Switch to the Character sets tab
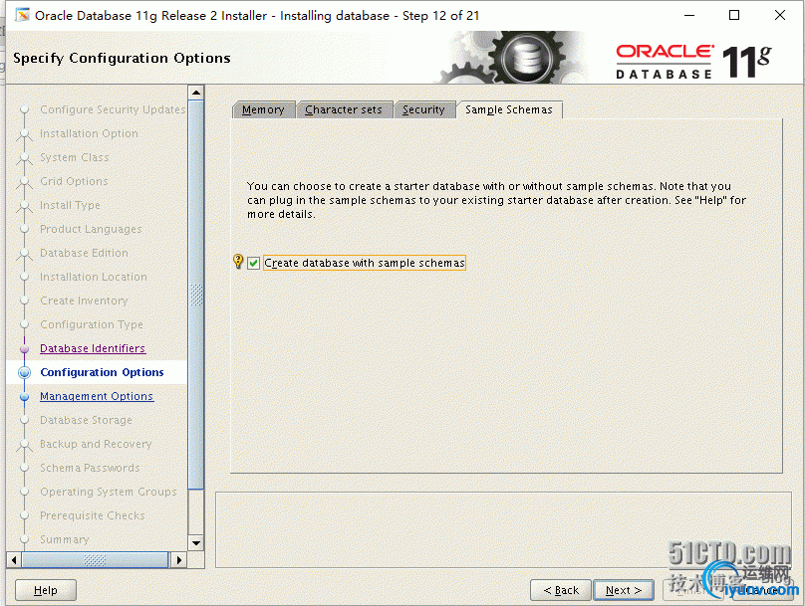This screenshot has width=805, height=606. coord(344,109)
